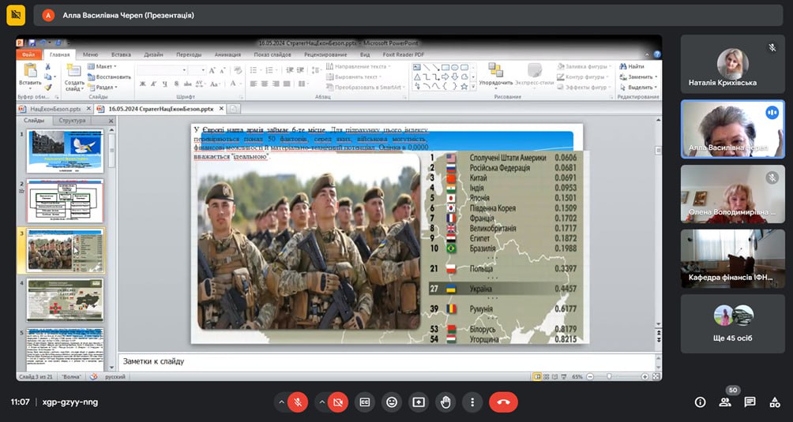The height and width of the screenshot is (422, 793).
Task: Expand audio settings arrow beside microphone
Action: point(281,402)
